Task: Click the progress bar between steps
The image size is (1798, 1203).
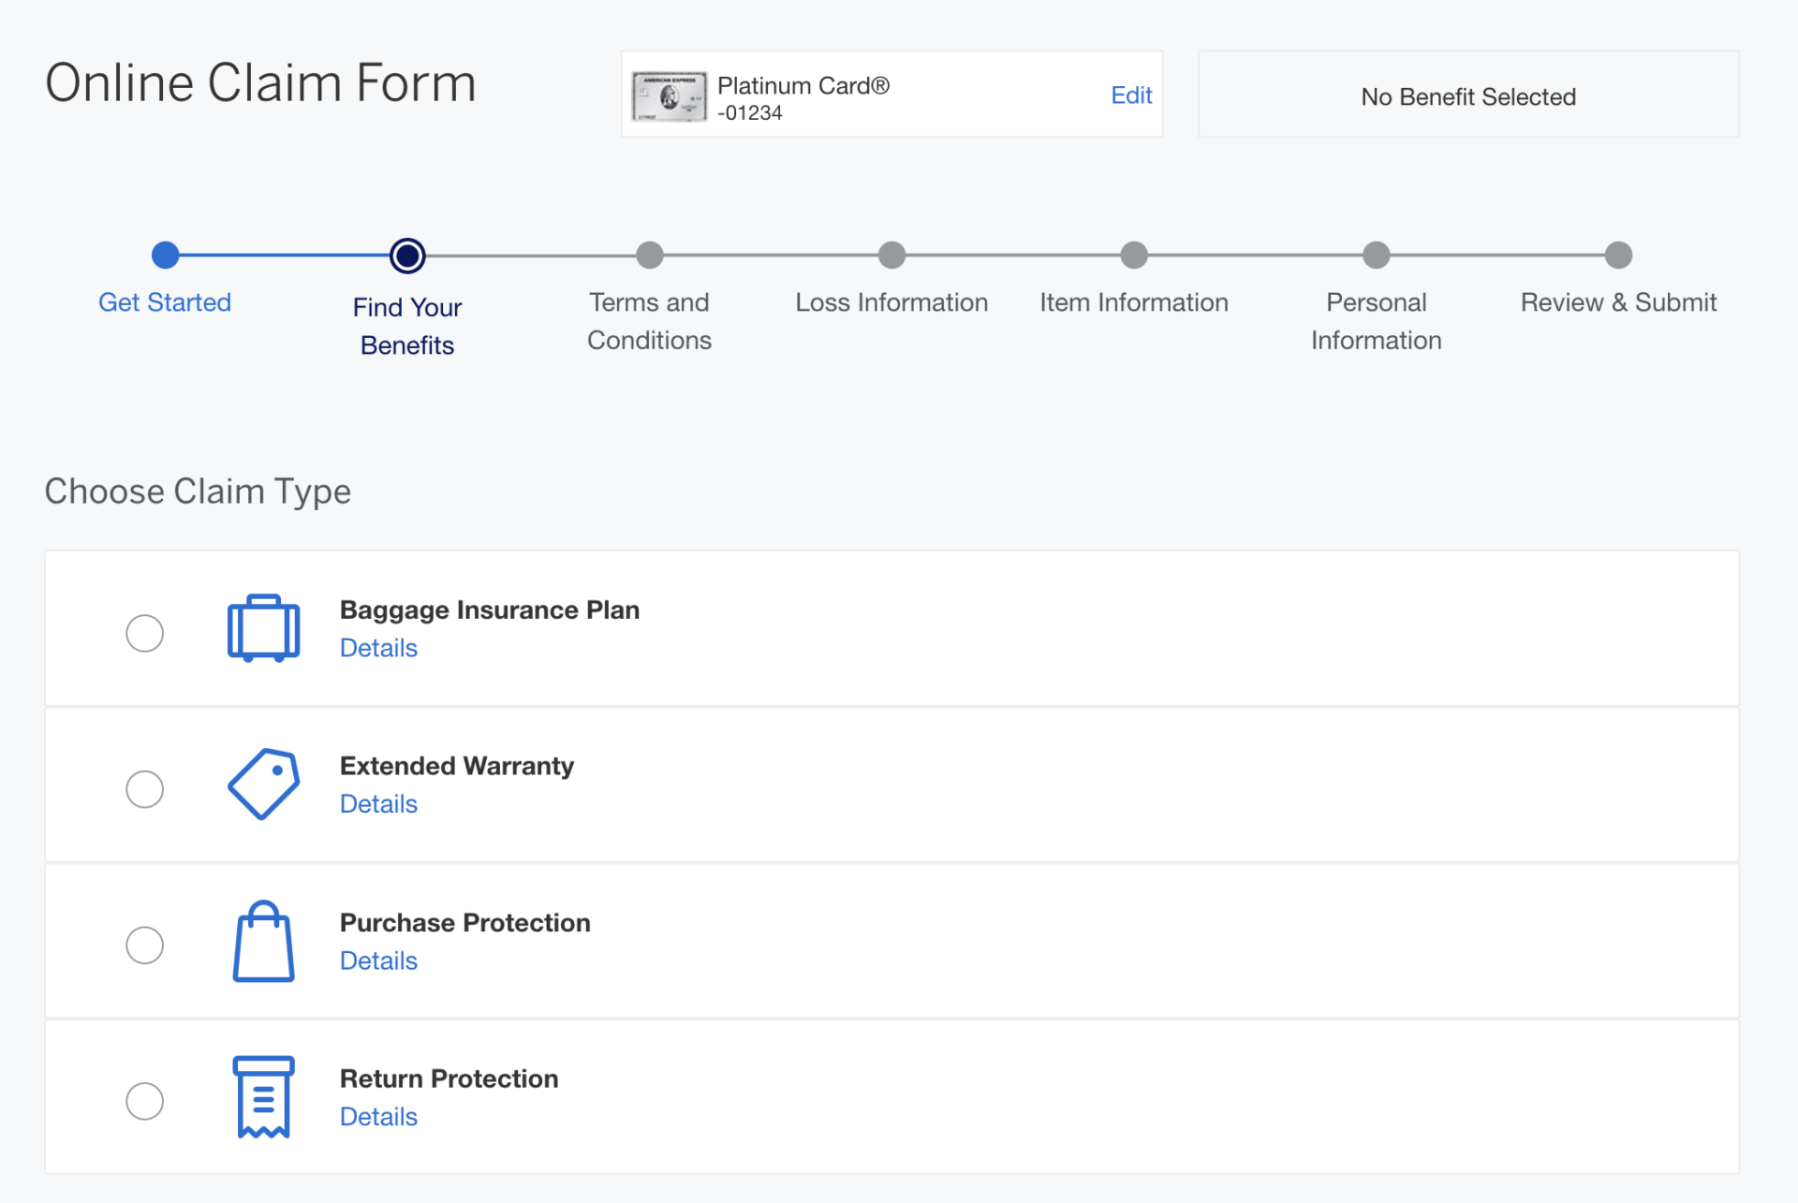Action: point(529,255)
